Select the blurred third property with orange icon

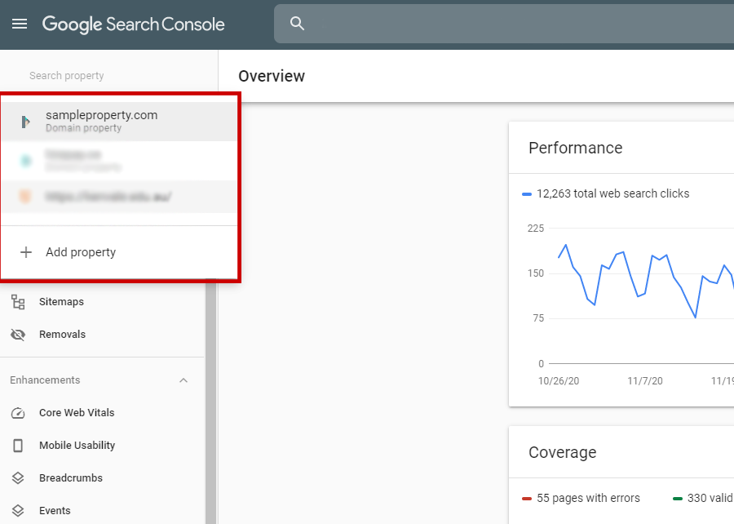click(119, 197)
